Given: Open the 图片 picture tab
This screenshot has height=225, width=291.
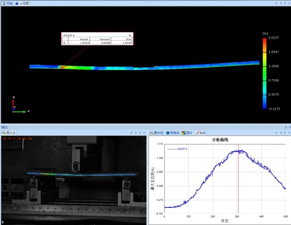Looking at the screenshot, I should (x=187, y=133).
